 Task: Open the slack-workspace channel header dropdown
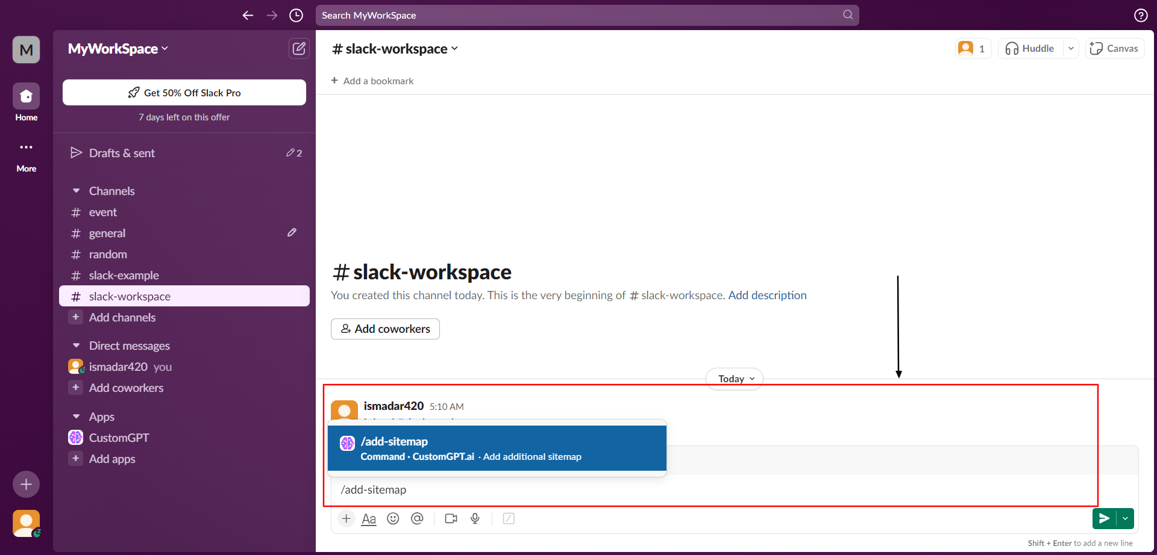(x=395, y=49)
